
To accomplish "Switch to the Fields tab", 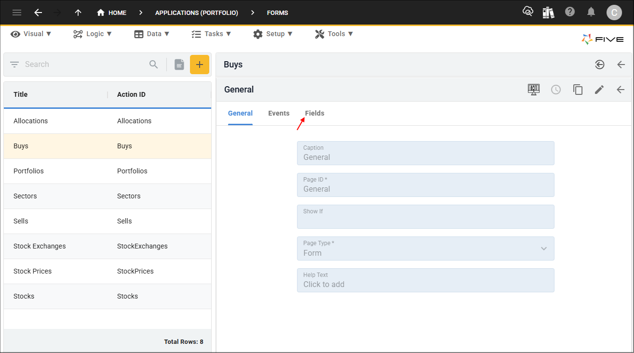I will [x=314, y=113].
